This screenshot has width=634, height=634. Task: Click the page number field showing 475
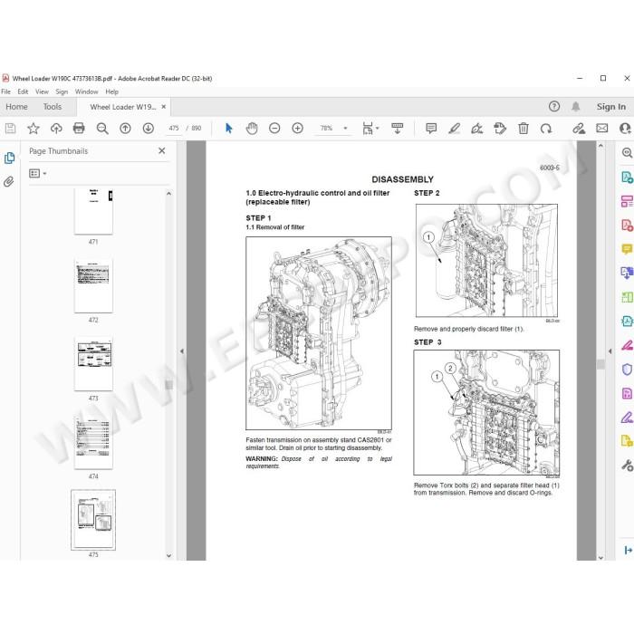pyautogui.click(x=174, y=129)
